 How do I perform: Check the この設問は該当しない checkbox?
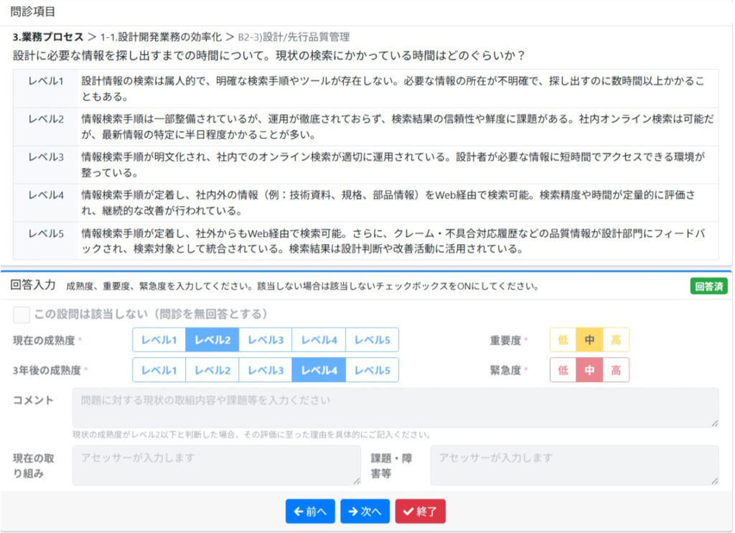(22, 314)
